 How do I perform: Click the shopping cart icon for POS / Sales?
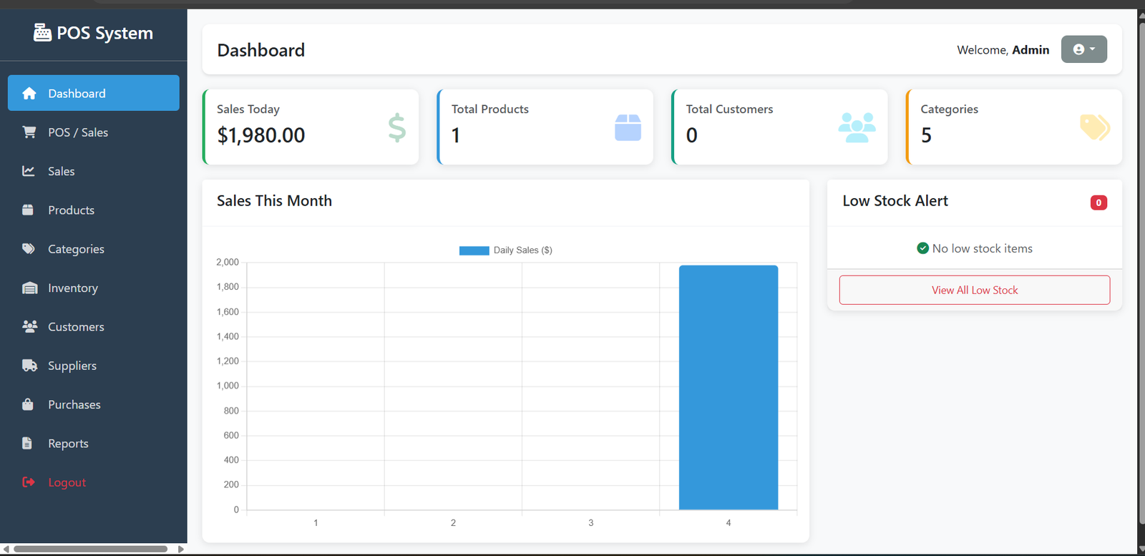click(x=29, y=132)
